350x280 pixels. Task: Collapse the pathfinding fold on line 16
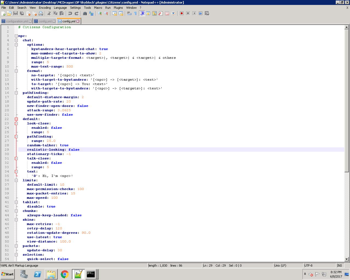click(16, 93)
